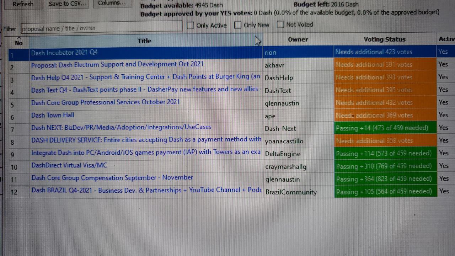
Task: Open Integrate Dash into games payment proposal
Action: click(x=146, y=153)
